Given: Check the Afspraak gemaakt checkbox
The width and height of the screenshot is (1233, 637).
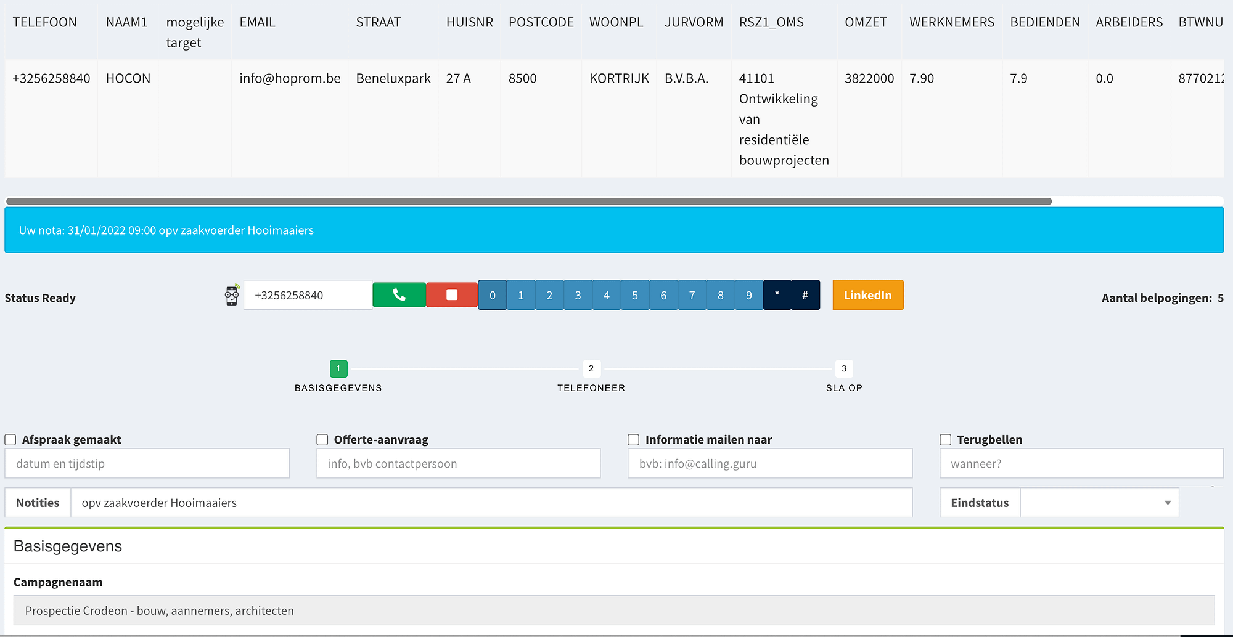Looking at the screenshot, I should pyautogui.click(x=10, y=440).
